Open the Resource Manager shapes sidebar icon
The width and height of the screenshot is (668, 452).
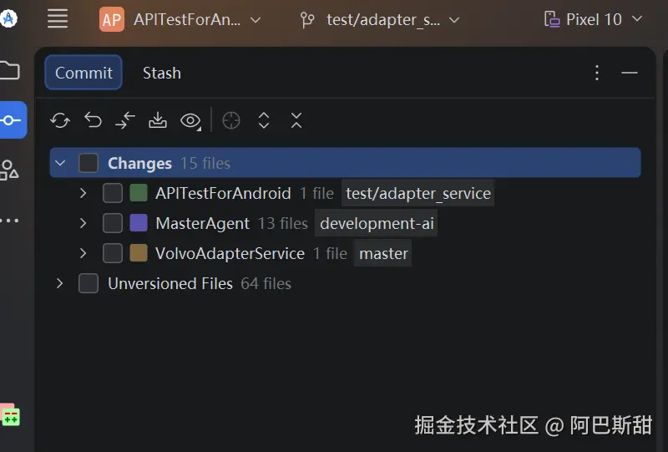[9, 170]
